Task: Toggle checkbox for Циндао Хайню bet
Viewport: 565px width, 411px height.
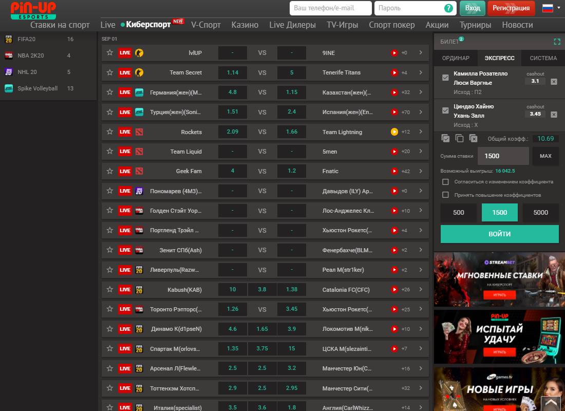Action: pos(445,110)
